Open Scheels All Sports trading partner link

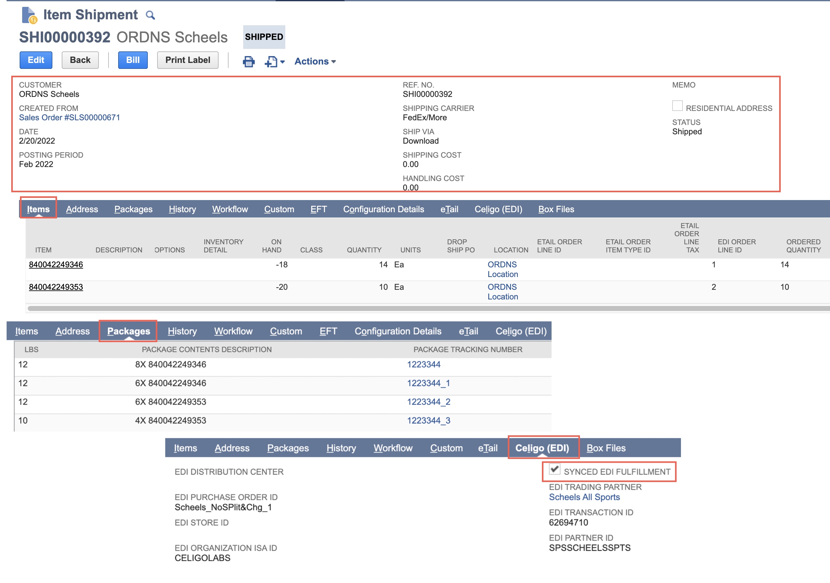click(x=584, y=497)
